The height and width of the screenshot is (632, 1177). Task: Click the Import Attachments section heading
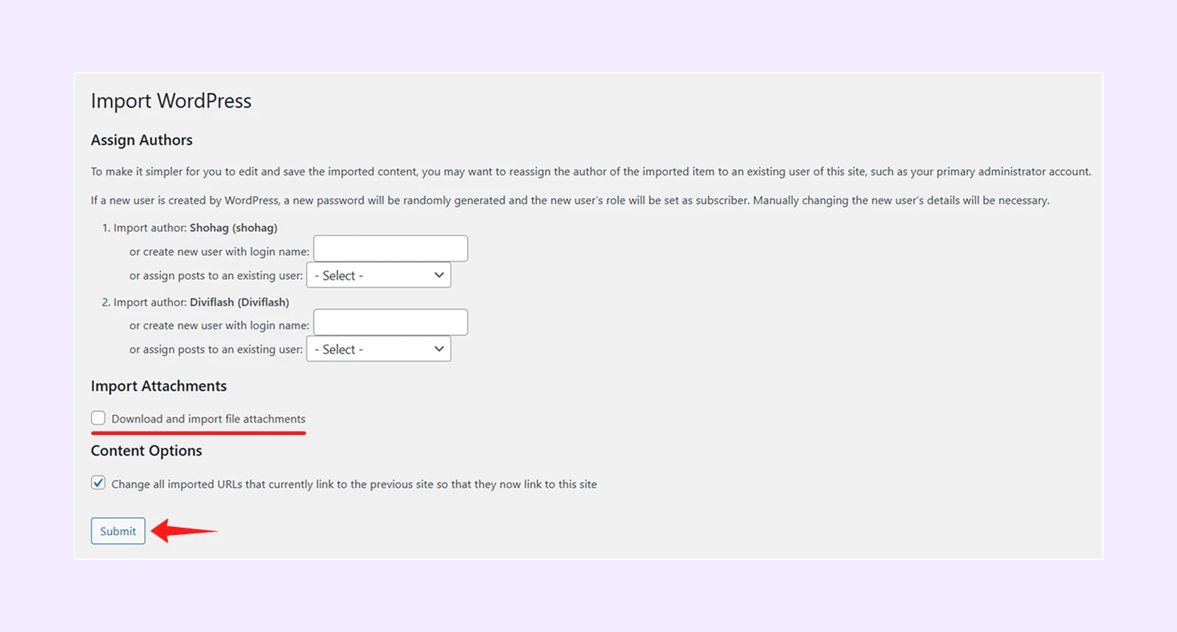coord(159,387)
